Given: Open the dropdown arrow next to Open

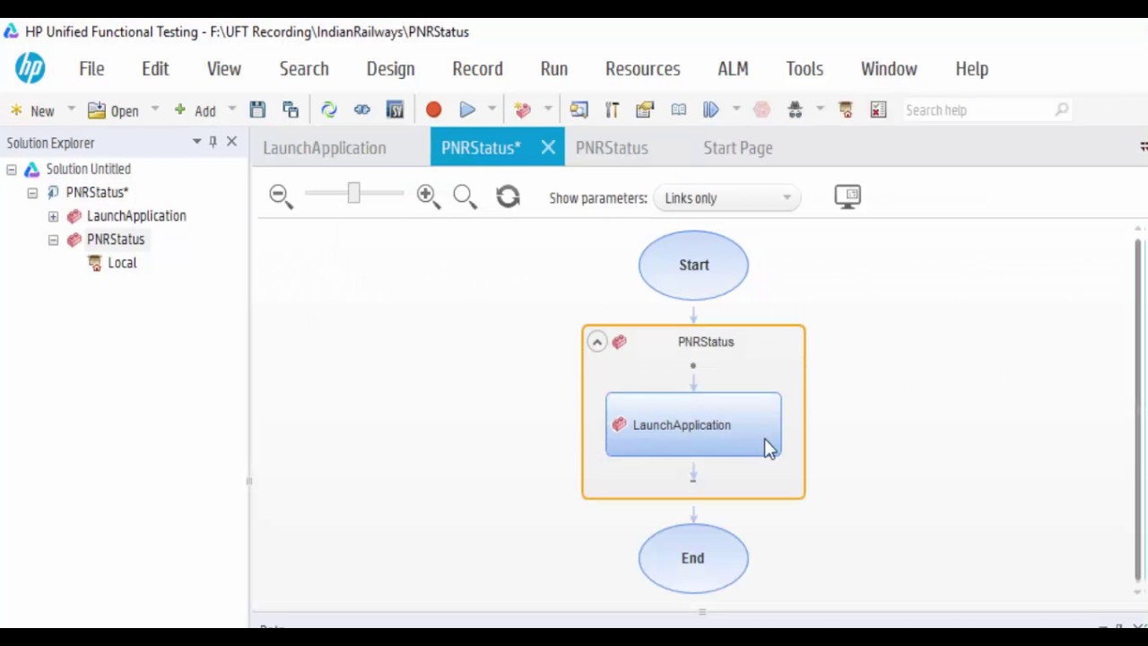Looking at the screenshot, I should (154, 109).
